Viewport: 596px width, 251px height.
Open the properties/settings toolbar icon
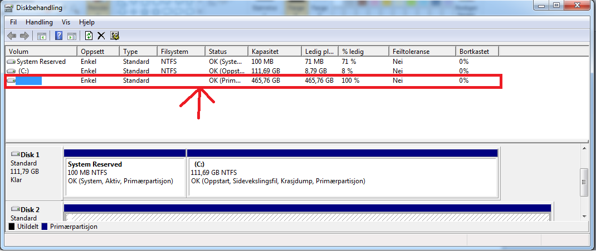115,36
